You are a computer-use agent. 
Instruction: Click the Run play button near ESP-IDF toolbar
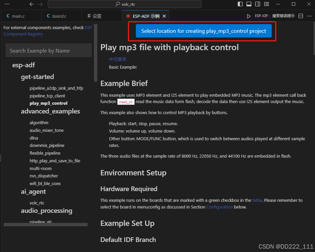249,16
